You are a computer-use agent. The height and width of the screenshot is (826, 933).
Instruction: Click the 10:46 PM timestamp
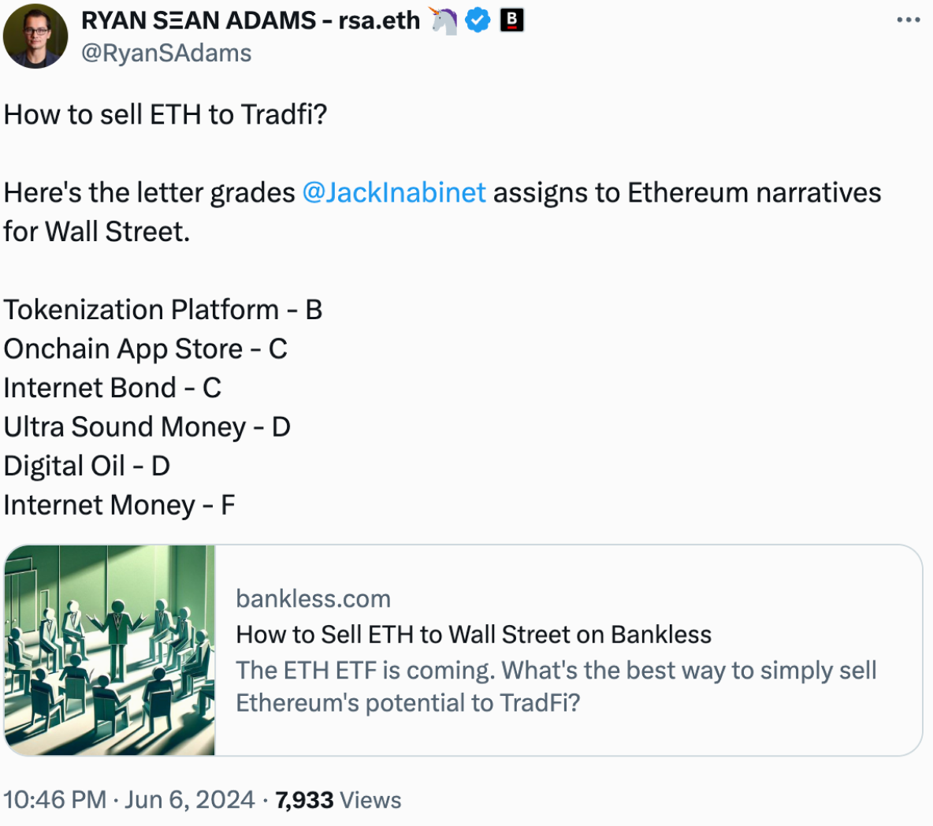(54, 800)
